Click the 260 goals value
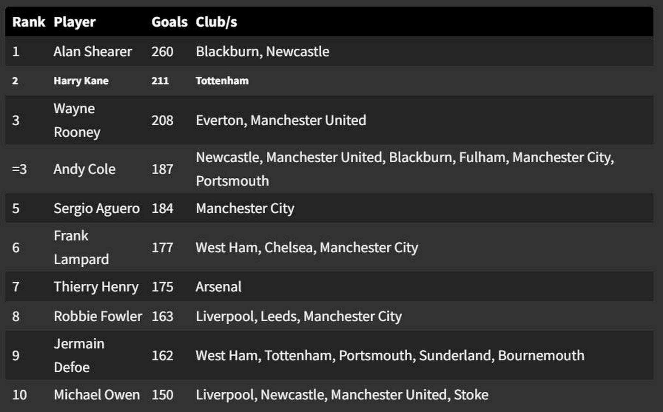Viewport: 663px width, 412px height. pos(162,51)
